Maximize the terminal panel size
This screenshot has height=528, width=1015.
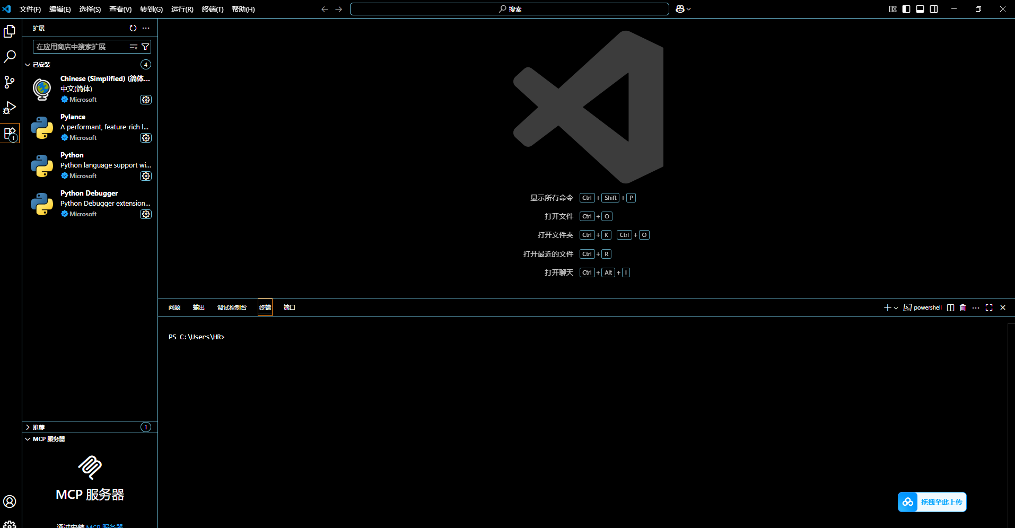(x=989, y=307)
